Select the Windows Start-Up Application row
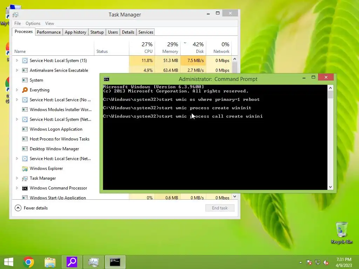Viewport: 359px width, 269px height. pyautogui.click(x=122, y=198)
